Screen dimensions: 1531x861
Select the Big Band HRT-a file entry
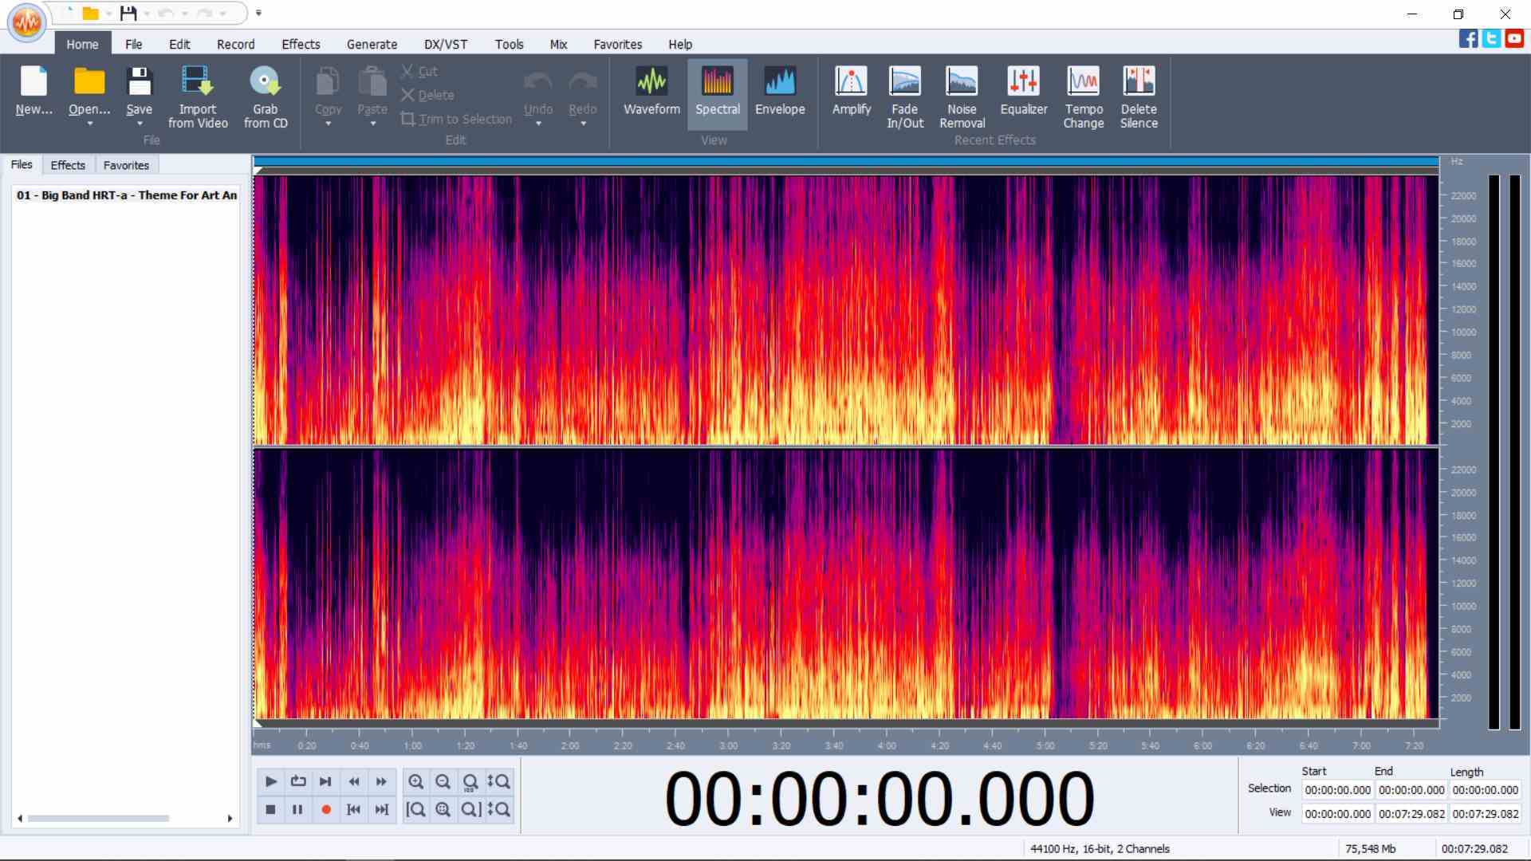click(126, 195)
